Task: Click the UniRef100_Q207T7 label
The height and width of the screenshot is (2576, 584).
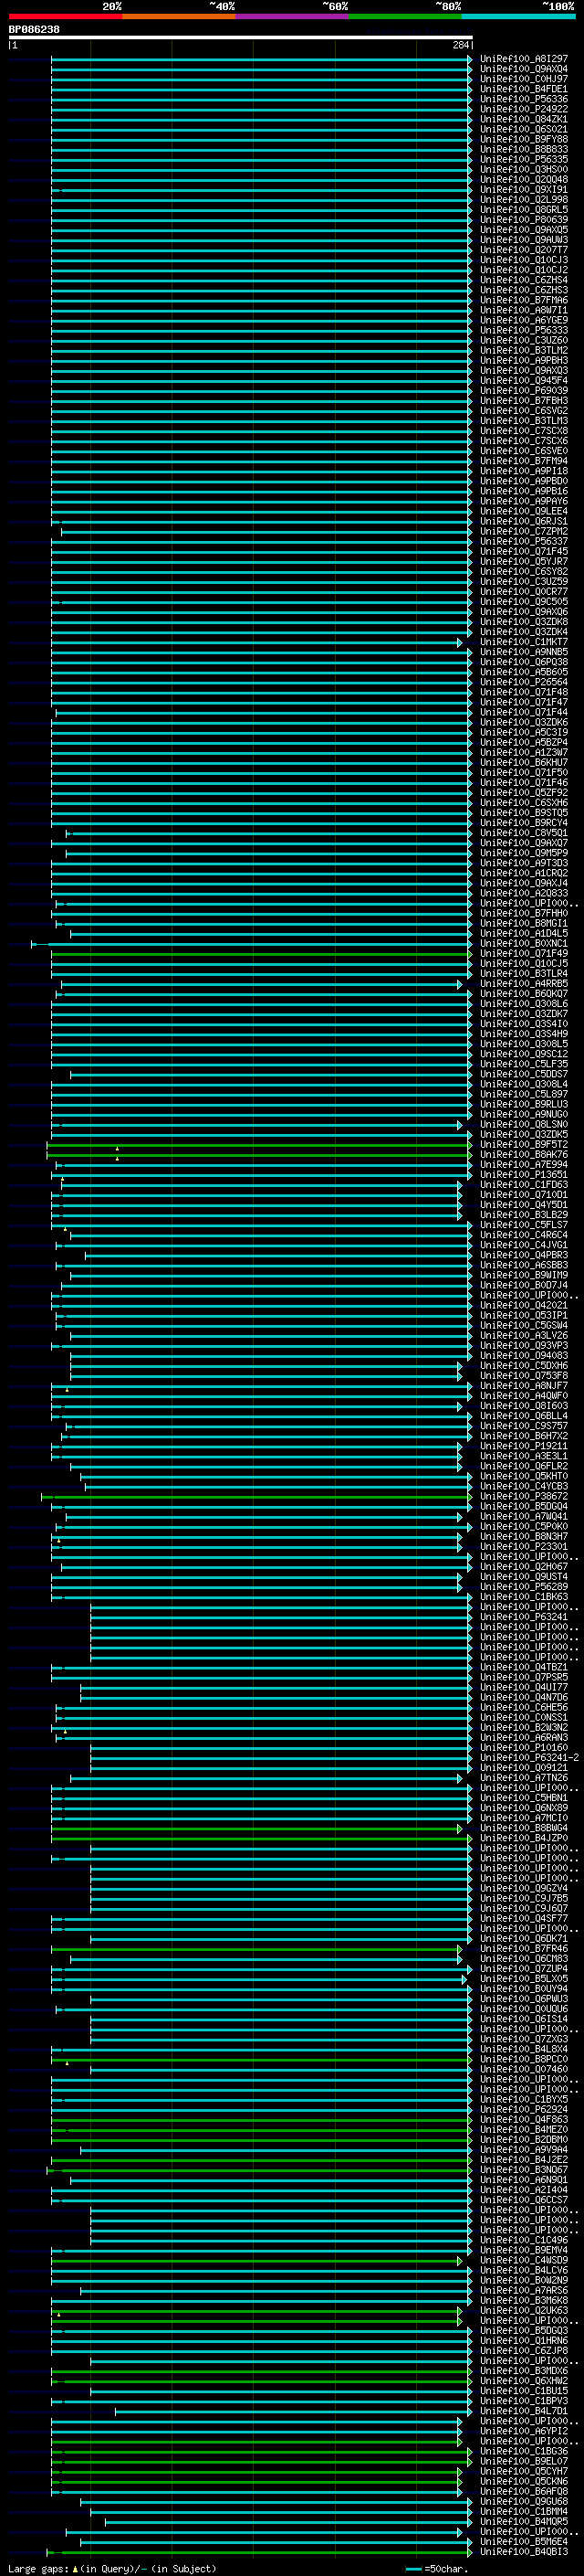Action: click(x=523, y=250)
